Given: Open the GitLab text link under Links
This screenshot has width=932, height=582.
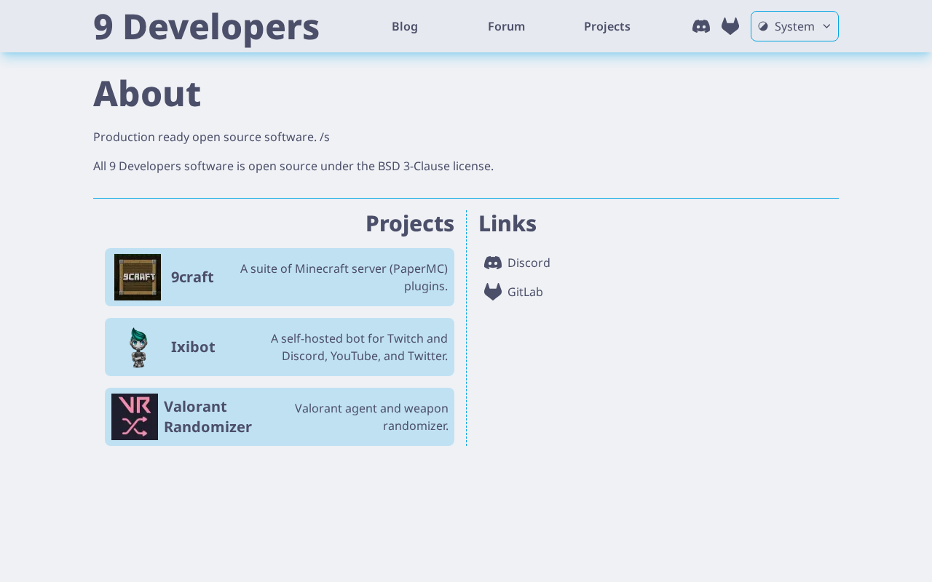Looking at the screenshot, I should point(525,292).
